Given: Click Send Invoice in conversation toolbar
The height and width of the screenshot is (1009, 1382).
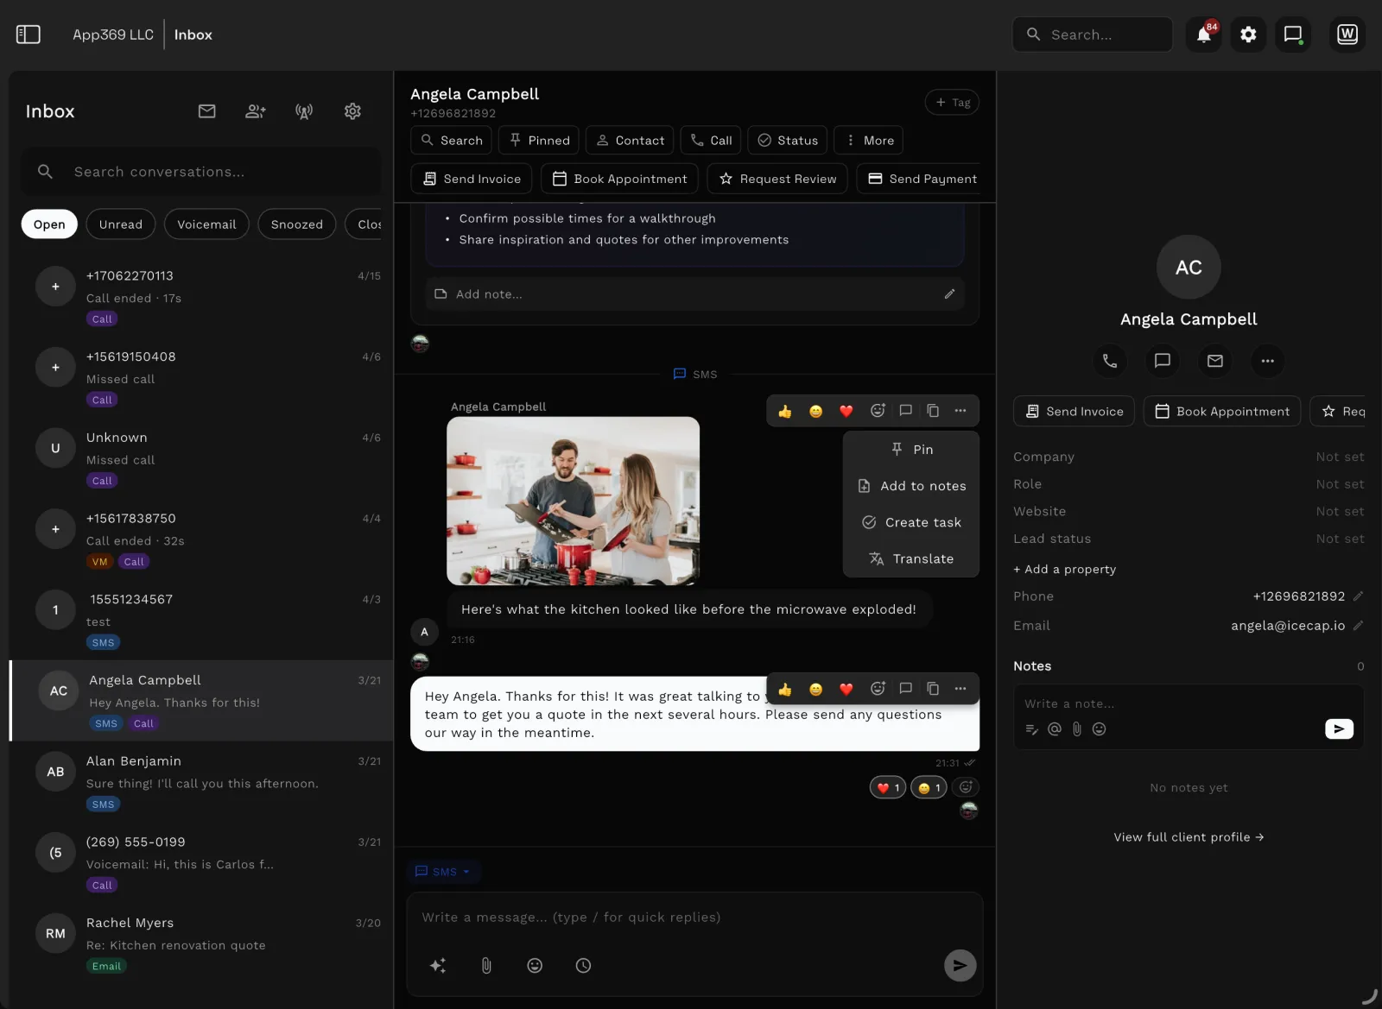Looking at the screenshot, I should (472, 179).
